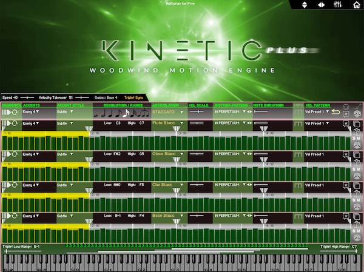Click the RHYTHM PATTERN column header
Image resolution: width=364 pixels, height=272 pixels.
(231, 105)
